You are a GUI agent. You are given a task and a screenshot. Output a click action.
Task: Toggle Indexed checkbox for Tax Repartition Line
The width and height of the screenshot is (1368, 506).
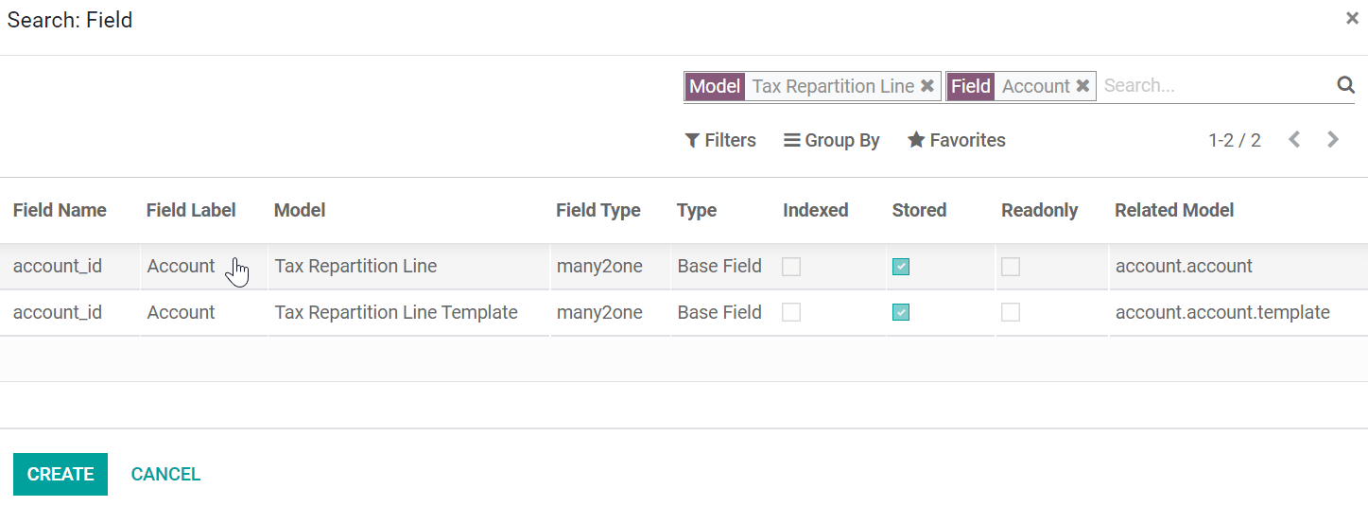click(x=791, y=267)
